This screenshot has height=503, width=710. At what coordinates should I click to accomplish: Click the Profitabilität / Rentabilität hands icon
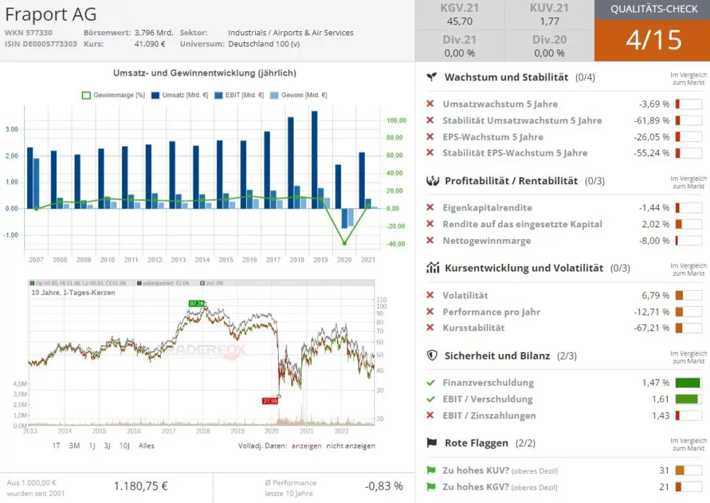pyautogui.click(x=433, y=181)
